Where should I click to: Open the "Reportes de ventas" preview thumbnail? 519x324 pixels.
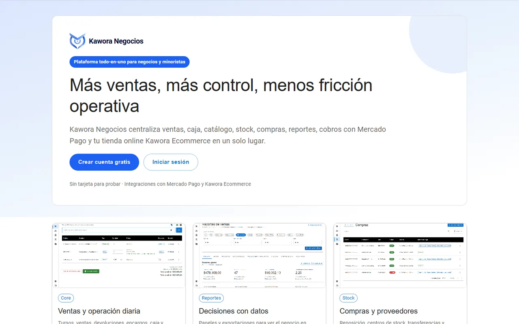[x=259, y=256]
